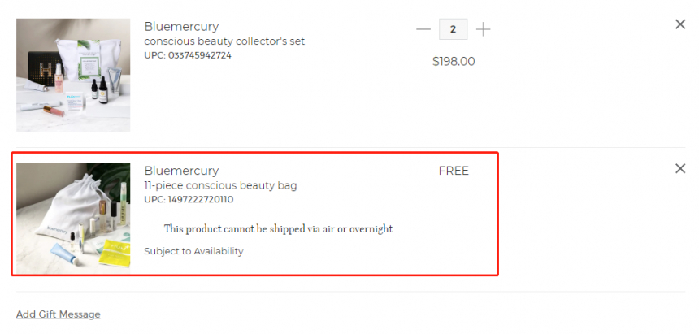
Task: Click Subject to Availability note
Action: [193, 251]
